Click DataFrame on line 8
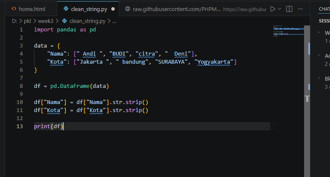Image resolution: width=330 pixels, height=177 pixels. point(75,86)
